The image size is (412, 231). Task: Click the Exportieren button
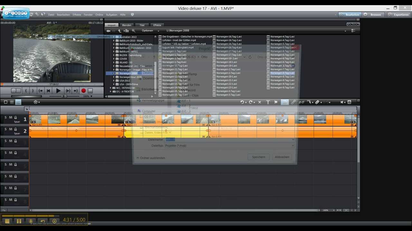tap(399, 15)
